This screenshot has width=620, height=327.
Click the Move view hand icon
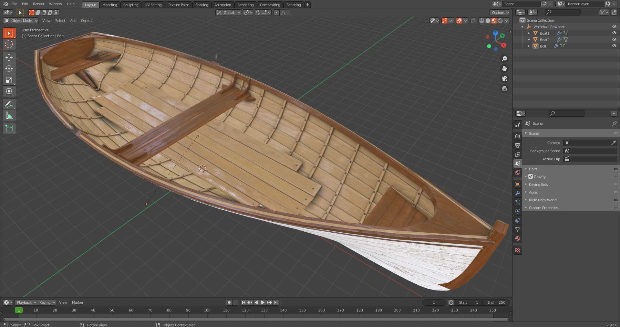tap(504, 69)
